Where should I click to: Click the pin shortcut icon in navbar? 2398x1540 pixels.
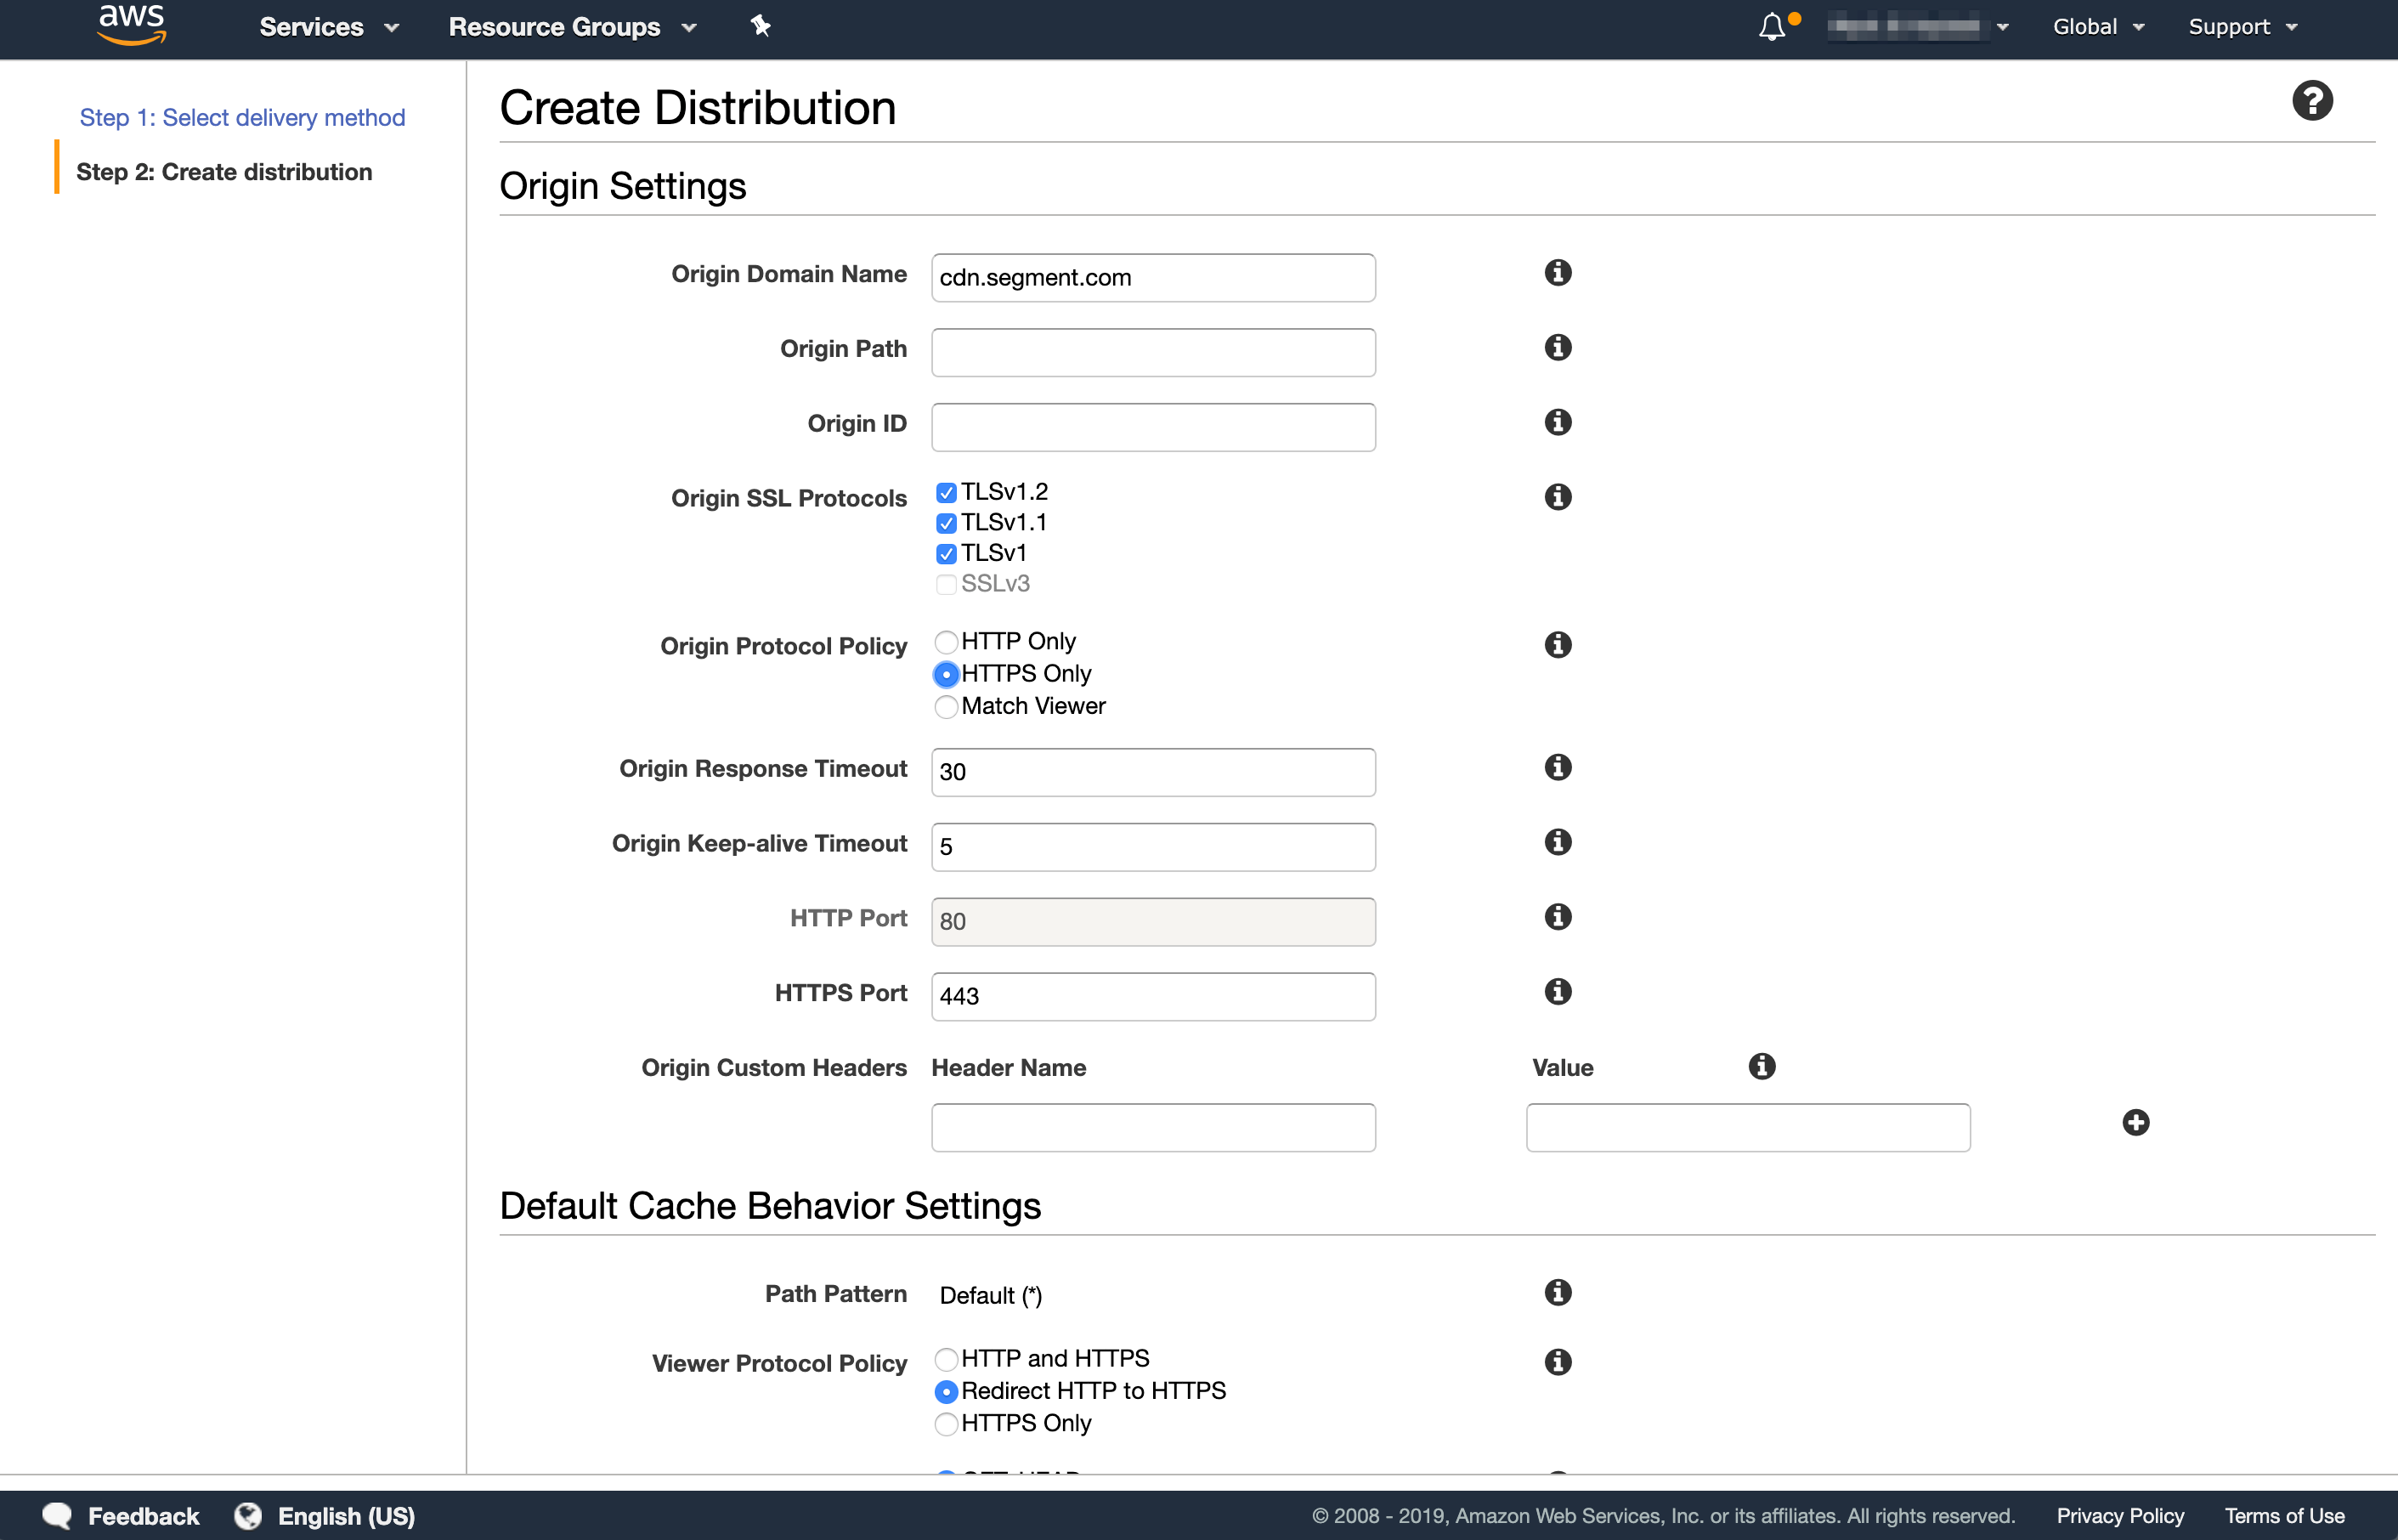point(761,26)
